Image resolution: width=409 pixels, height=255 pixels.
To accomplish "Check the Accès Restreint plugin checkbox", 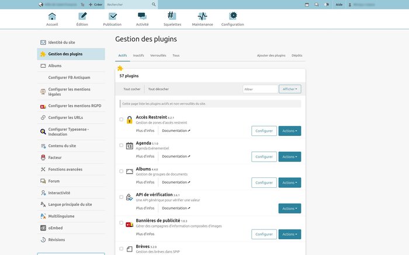I will click(x=122, y=120).
